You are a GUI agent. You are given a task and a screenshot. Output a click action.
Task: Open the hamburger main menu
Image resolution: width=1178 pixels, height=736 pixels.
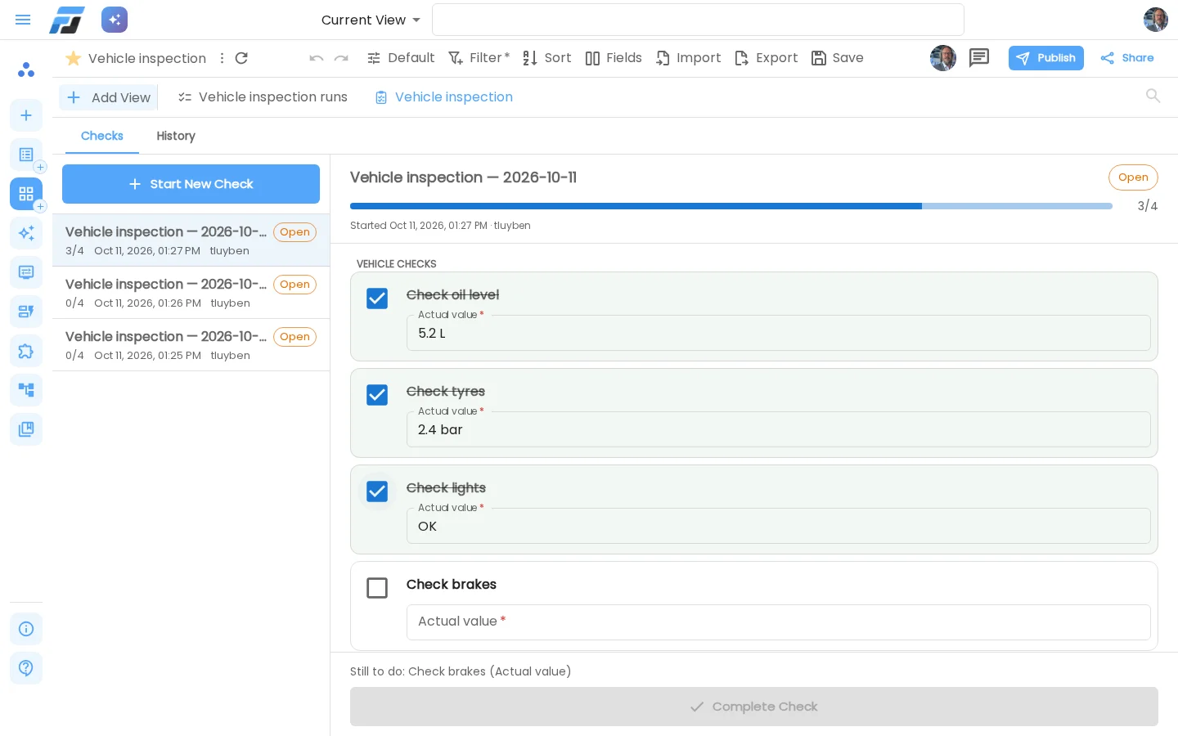coord(23,20)
